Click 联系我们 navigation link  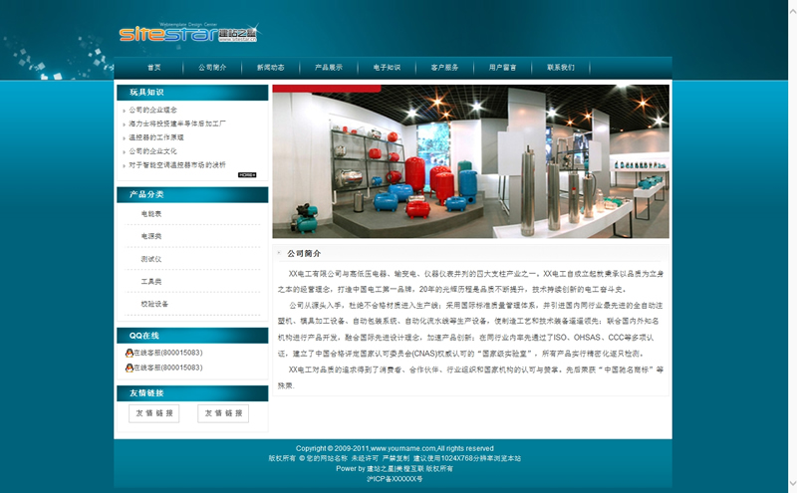[560, 68]
